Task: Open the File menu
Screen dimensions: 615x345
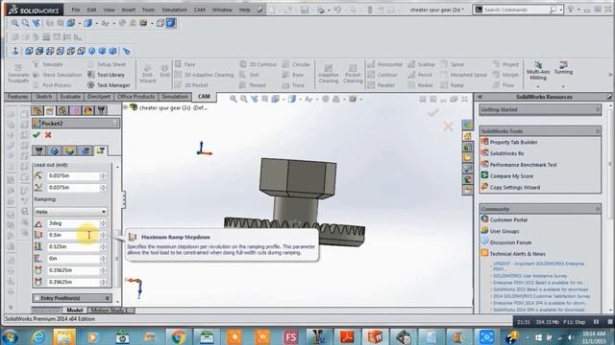Action: [76, 10]
